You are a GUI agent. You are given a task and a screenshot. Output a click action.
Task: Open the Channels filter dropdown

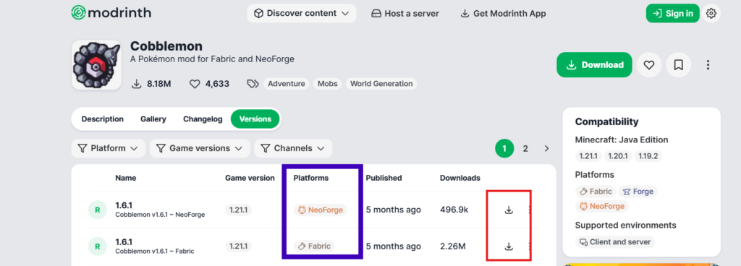point(293,149)
